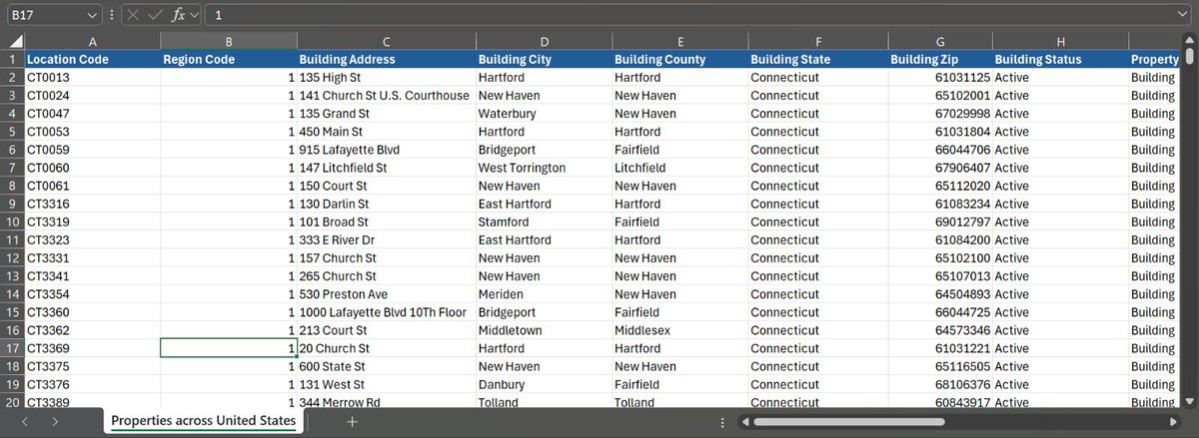The image size is (1199, 438).
Task: Click 141 Church St U.S. Courthouse cell
Action: coord(386,95)
